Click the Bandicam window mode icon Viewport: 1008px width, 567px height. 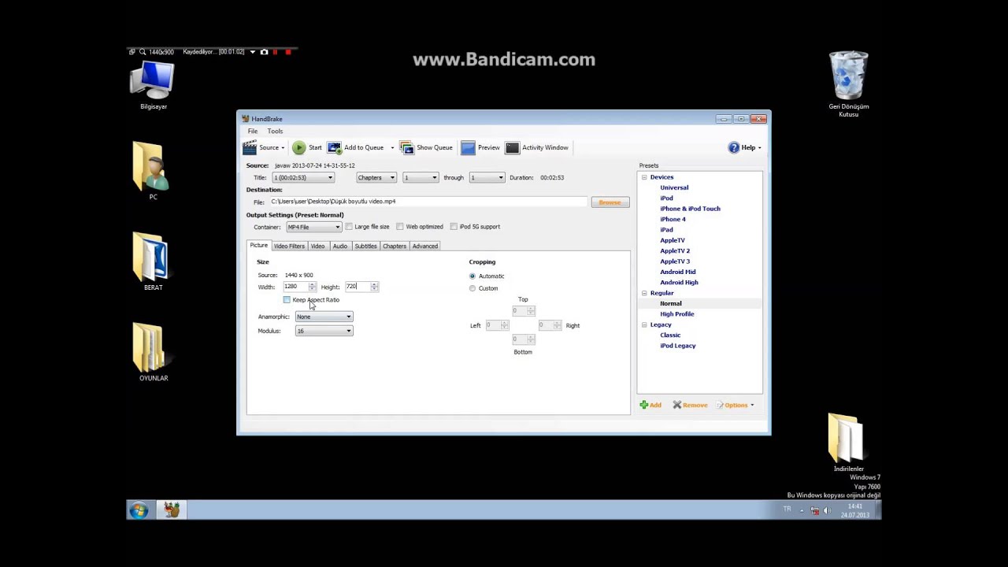(x=132, y=52)
